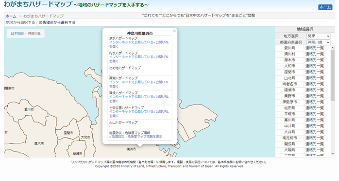Open the 津波ハザードマップ public URL link
339x181 pixels.
(x=139, y=99)
